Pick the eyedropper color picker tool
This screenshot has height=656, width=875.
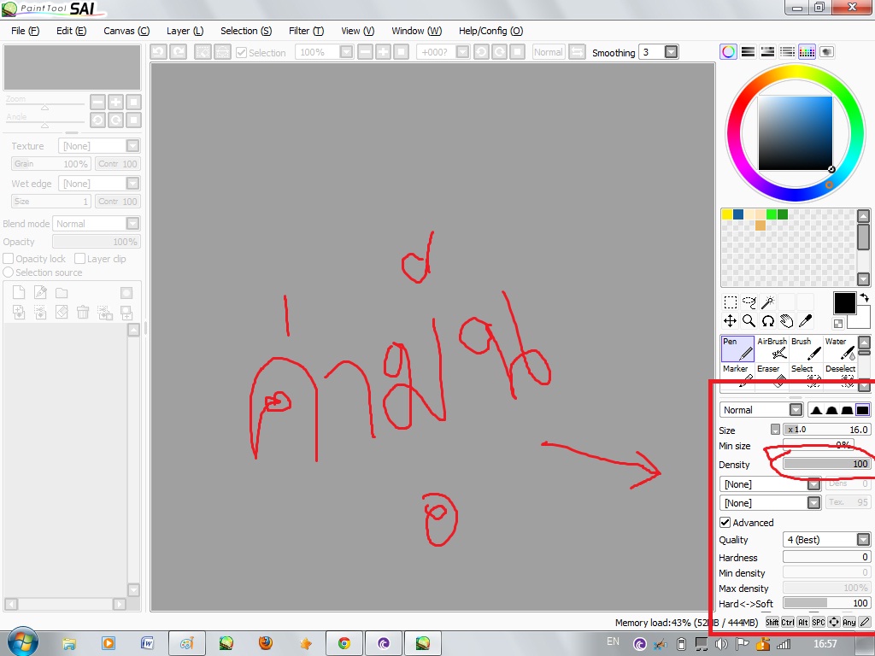coord(805,321)
